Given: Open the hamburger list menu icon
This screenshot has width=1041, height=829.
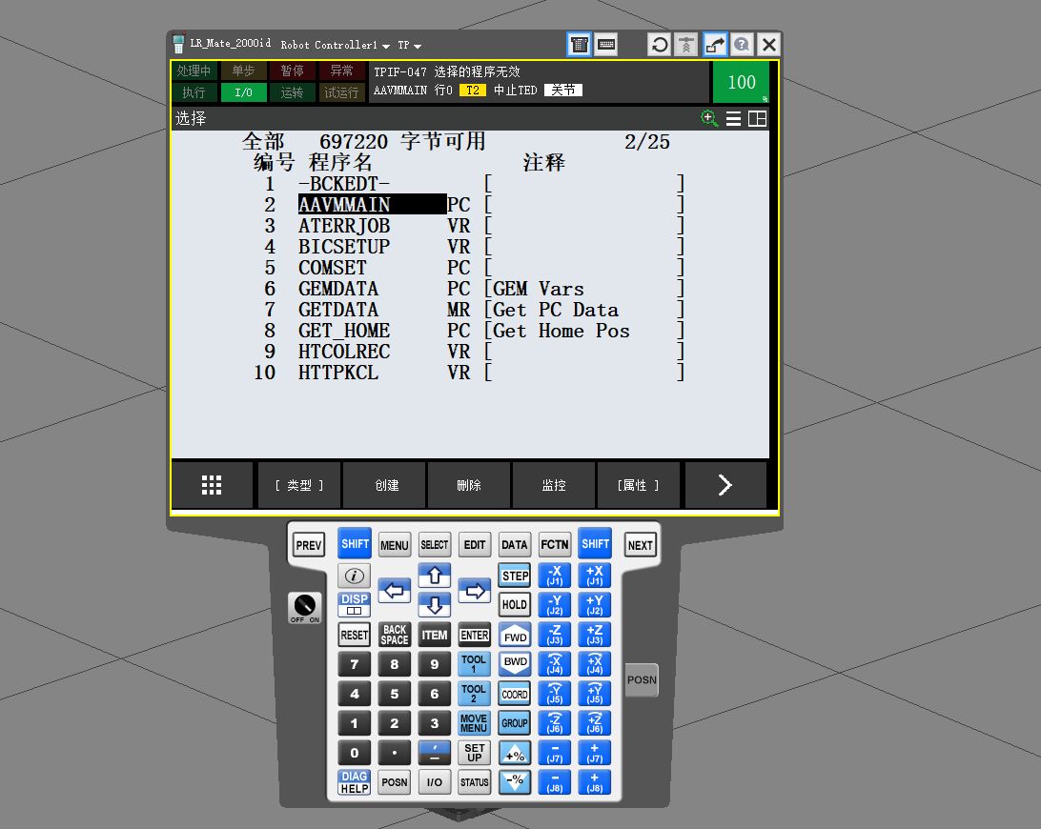Looking at the screenshot, I should (x=733, y=119).
